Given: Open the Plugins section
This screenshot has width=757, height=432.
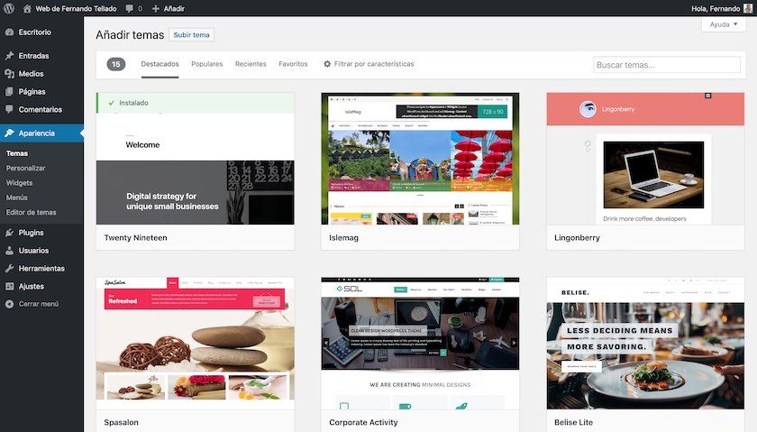Looking at the screenshot, I should tap(31, 233).
